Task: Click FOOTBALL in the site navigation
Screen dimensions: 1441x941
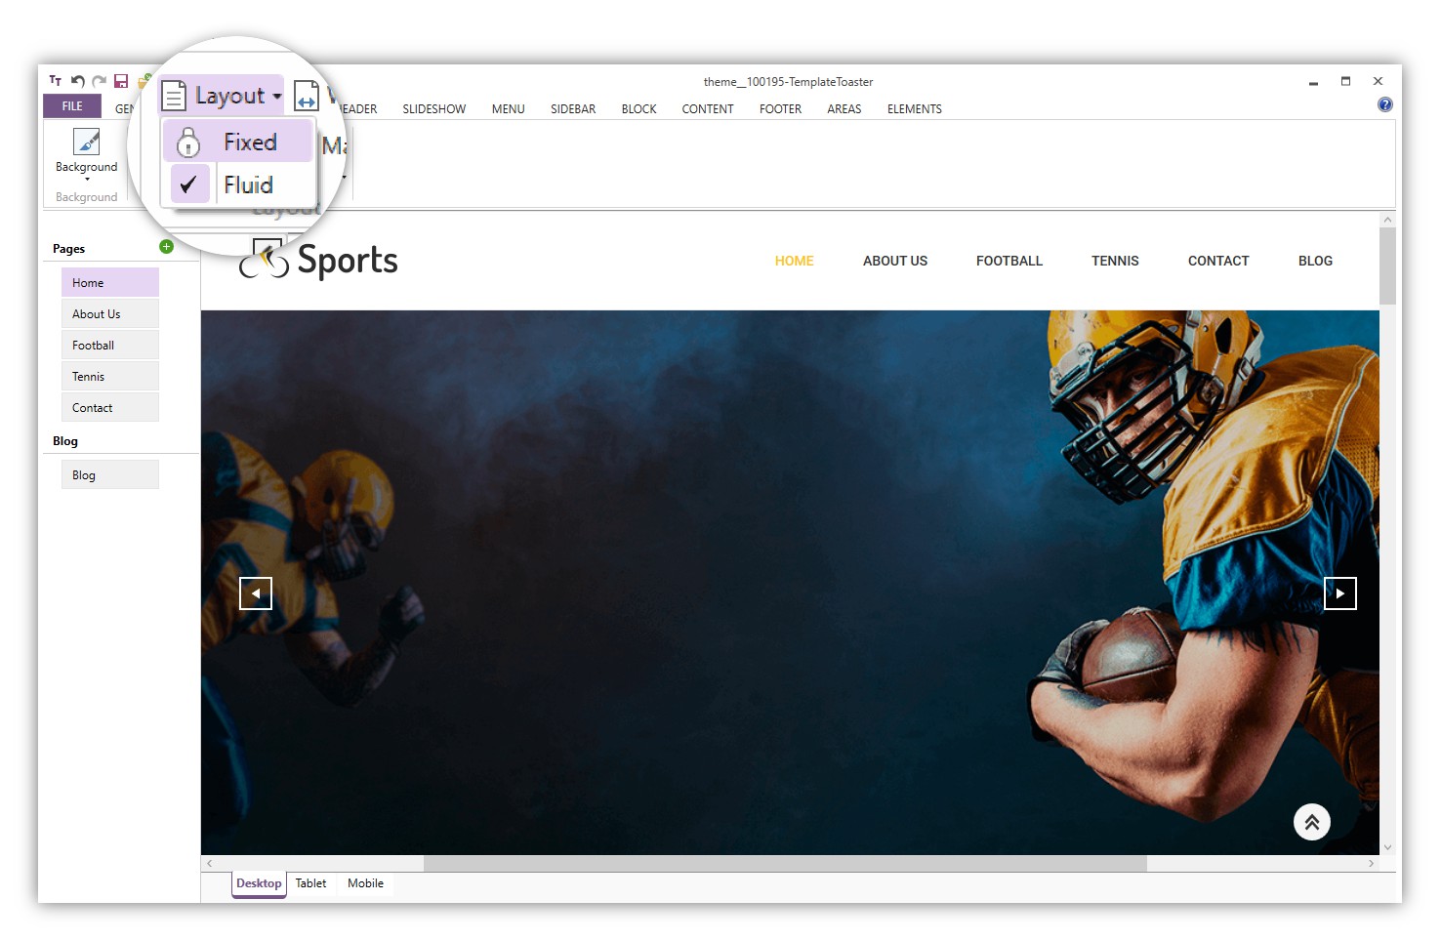Action: [x=1009, y=261]
